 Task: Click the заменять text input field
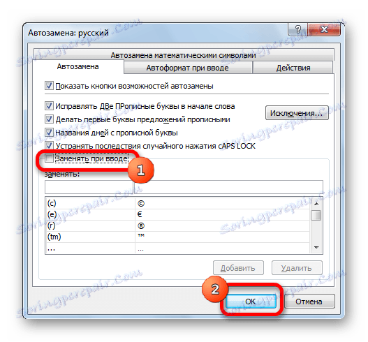[x=89, y=187]
